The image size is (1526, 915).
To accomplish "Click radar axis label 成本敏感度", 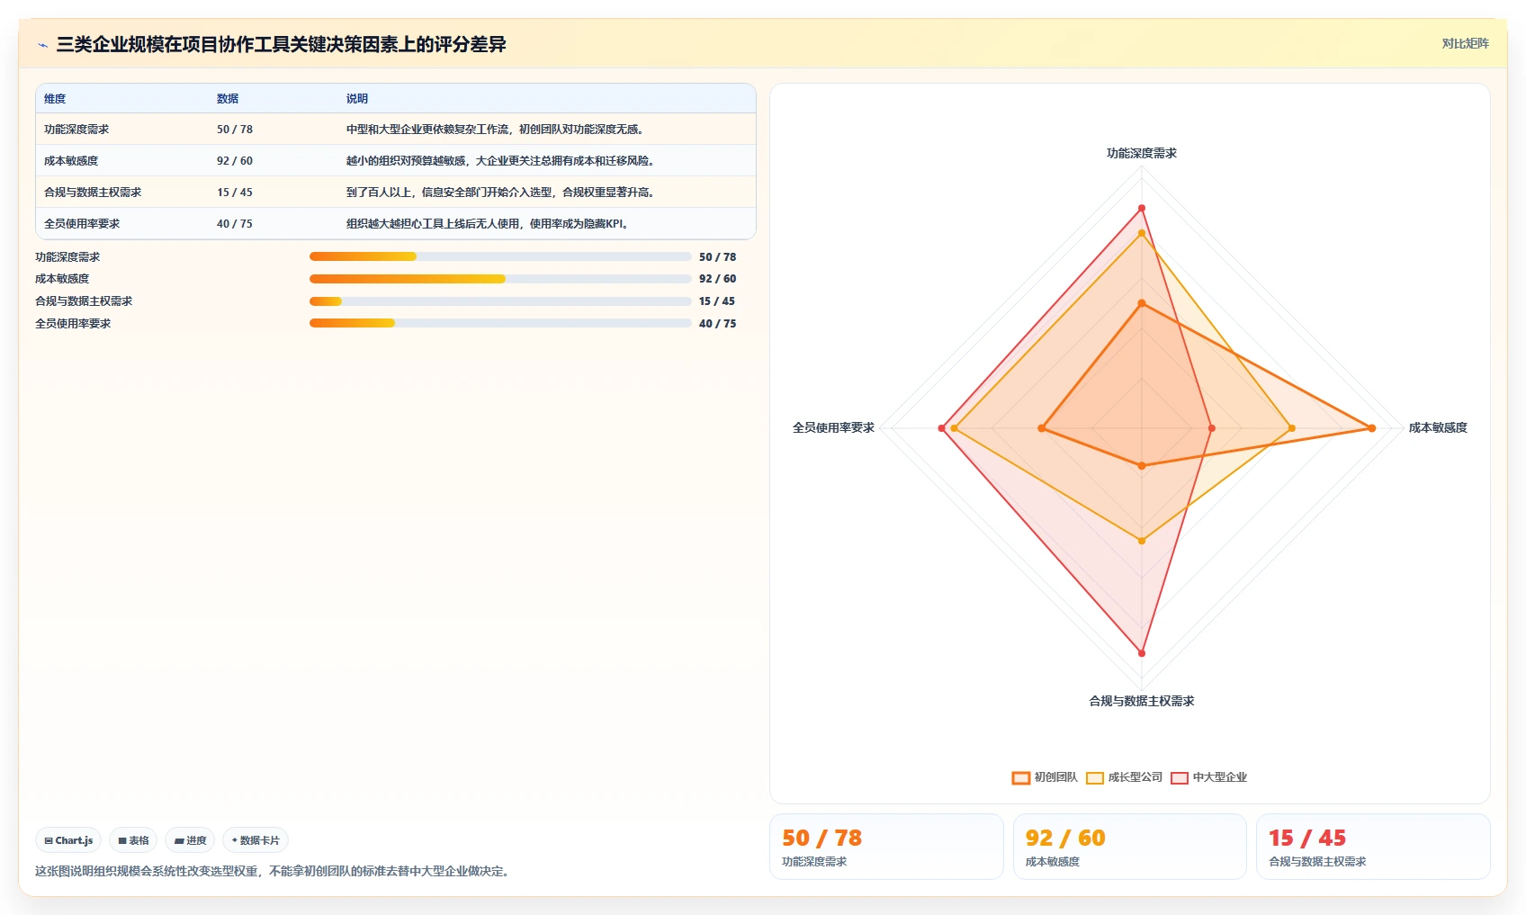I will [1438, 427].
